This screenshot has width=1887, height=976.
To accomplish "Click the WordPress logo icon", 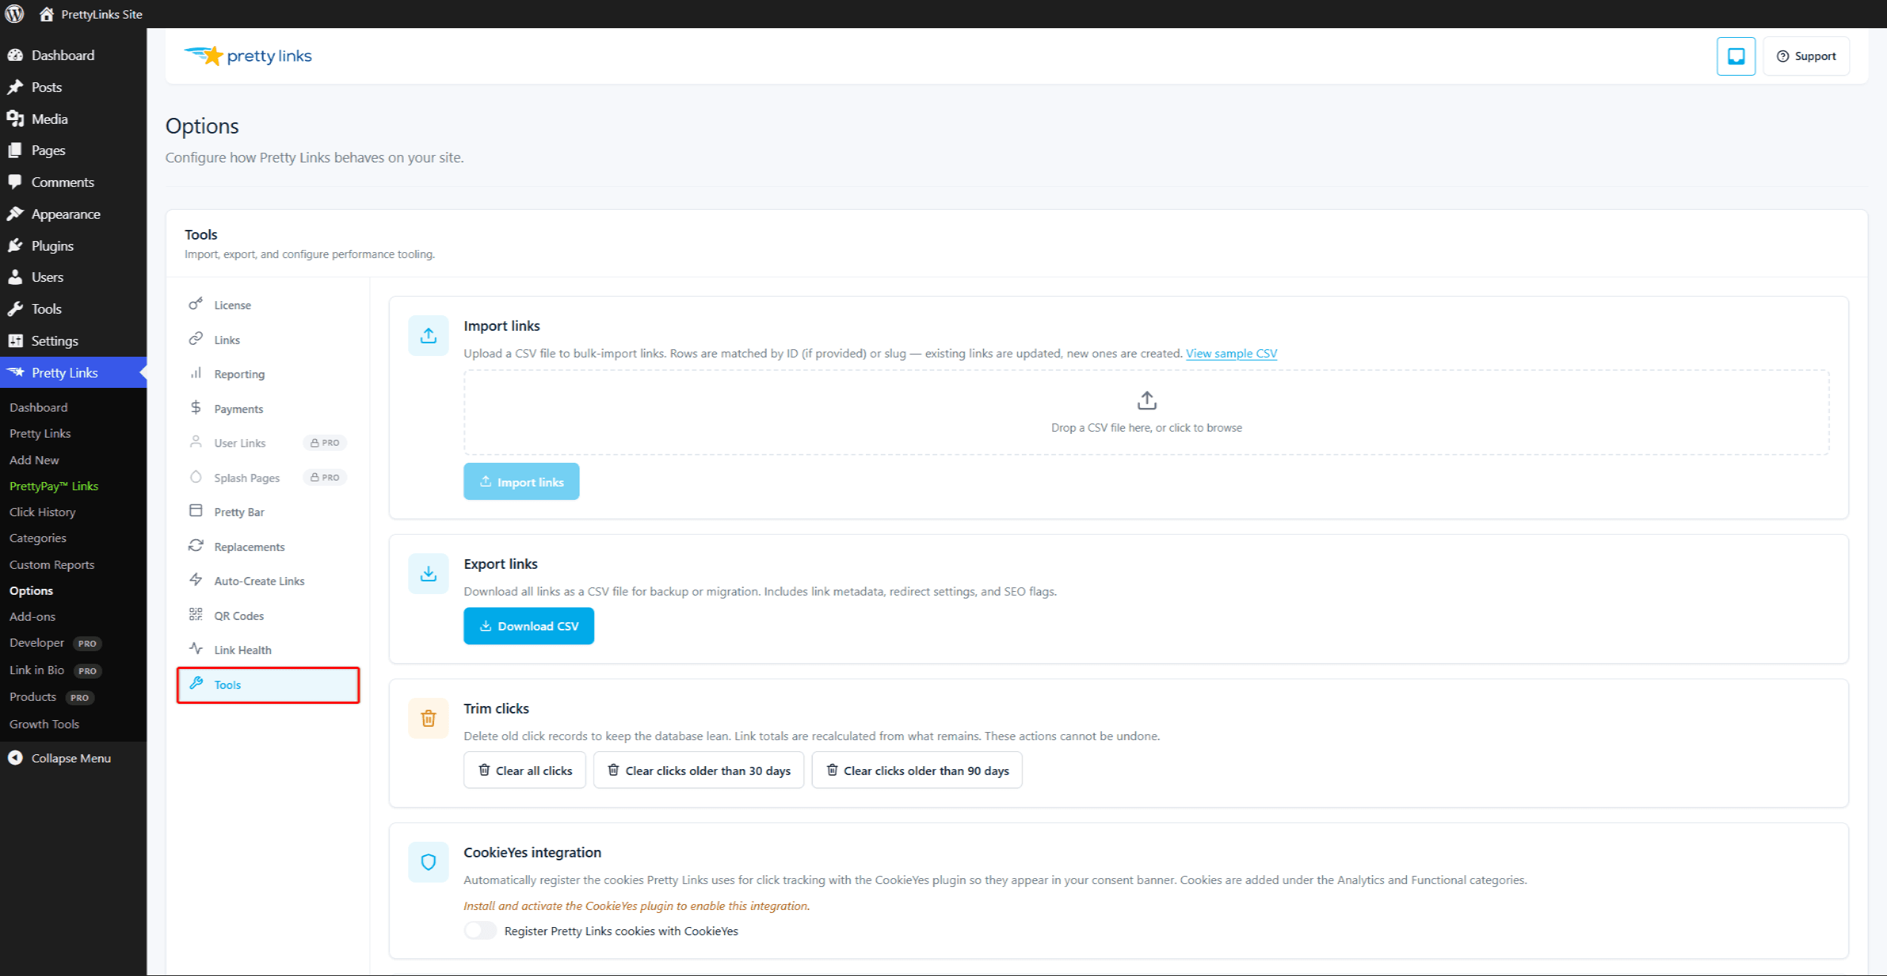I will (x=15, y=14).
